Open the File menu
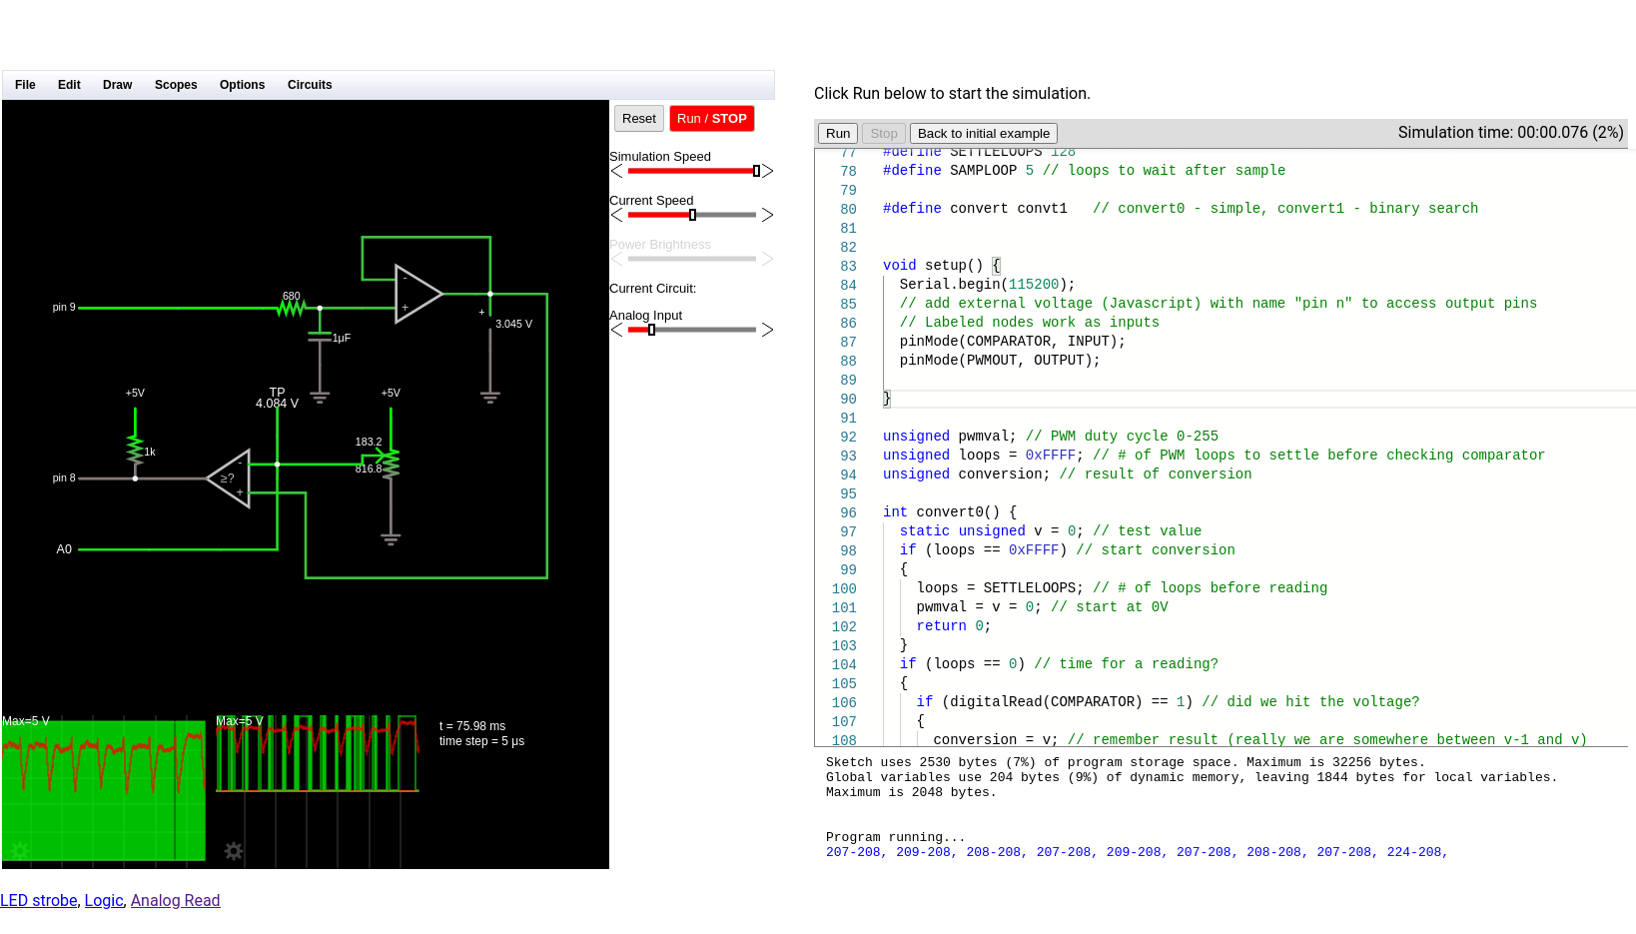1636x934 pixels. click(25, 85)
